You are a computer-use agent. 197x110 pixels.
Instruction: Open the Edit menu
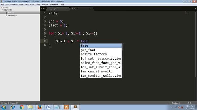(x=7, y=5)
